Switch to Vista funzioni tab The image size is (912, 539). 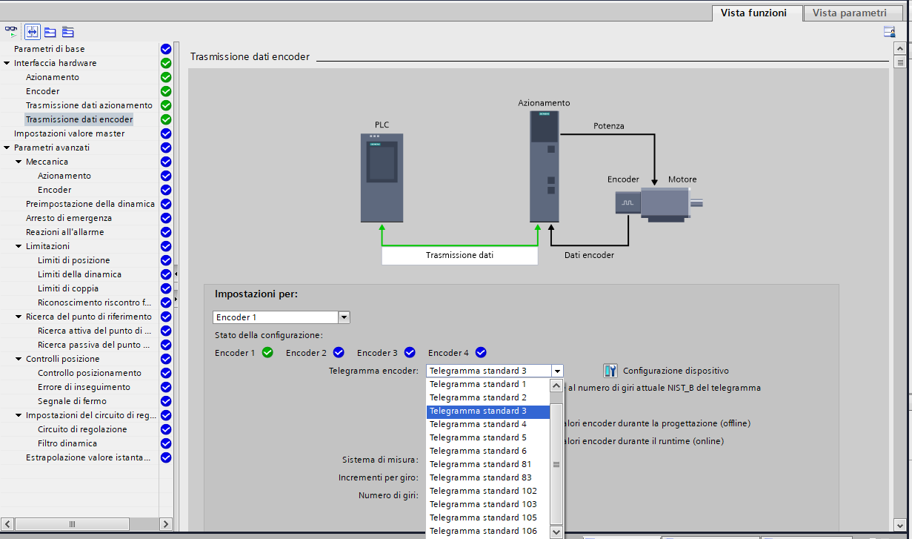(x=753, y=13)
